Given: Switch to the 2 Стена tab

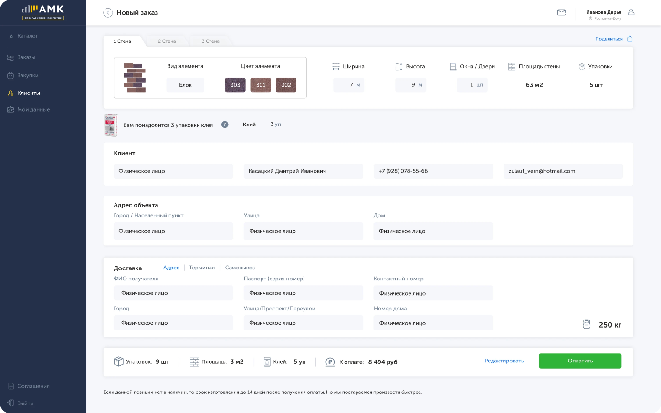Looking at the screenshot, I should coord(167,41).
